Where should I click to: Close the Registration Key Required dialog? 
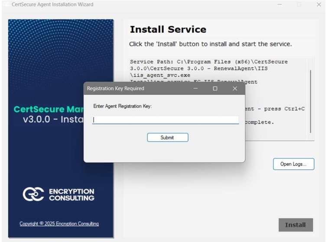point(235,88)
